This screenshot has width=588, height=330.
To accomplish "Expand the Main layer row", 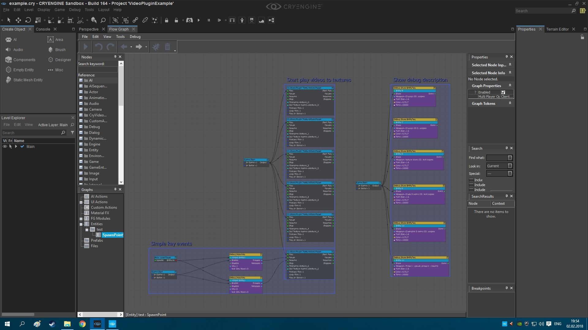I will (16, 147).
